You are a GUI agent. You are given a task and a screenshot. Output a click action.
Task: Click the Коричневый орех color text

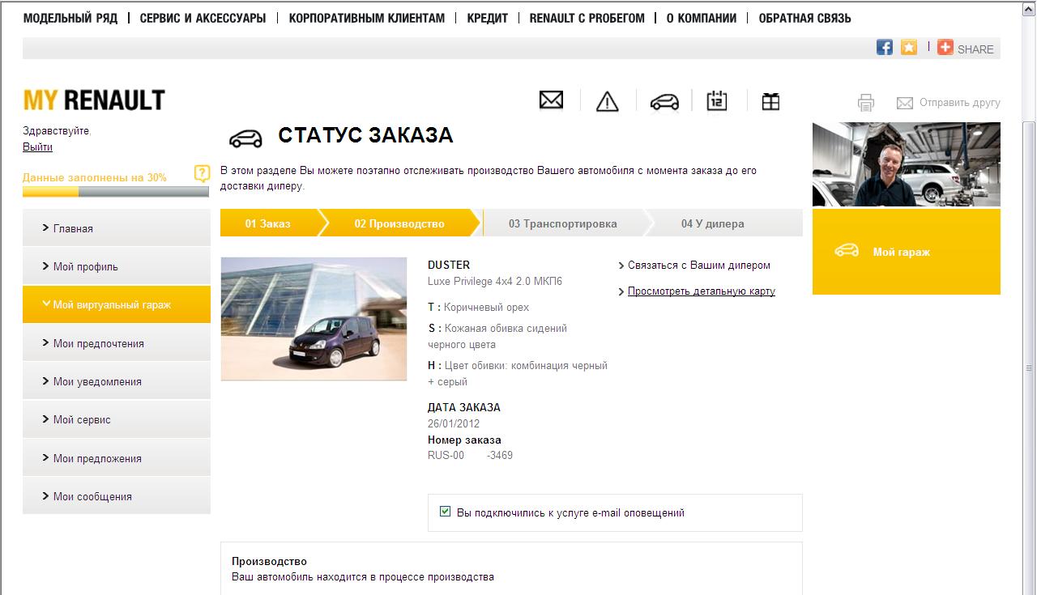tap(486, 307)
